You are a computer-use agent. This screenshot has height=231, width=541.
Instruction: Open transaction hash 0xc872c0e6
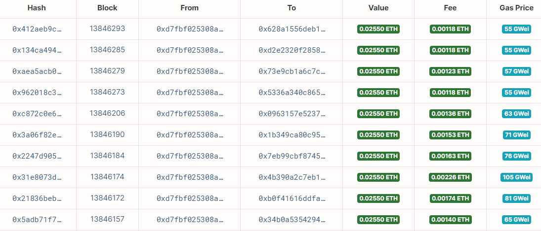coord(38,114)
